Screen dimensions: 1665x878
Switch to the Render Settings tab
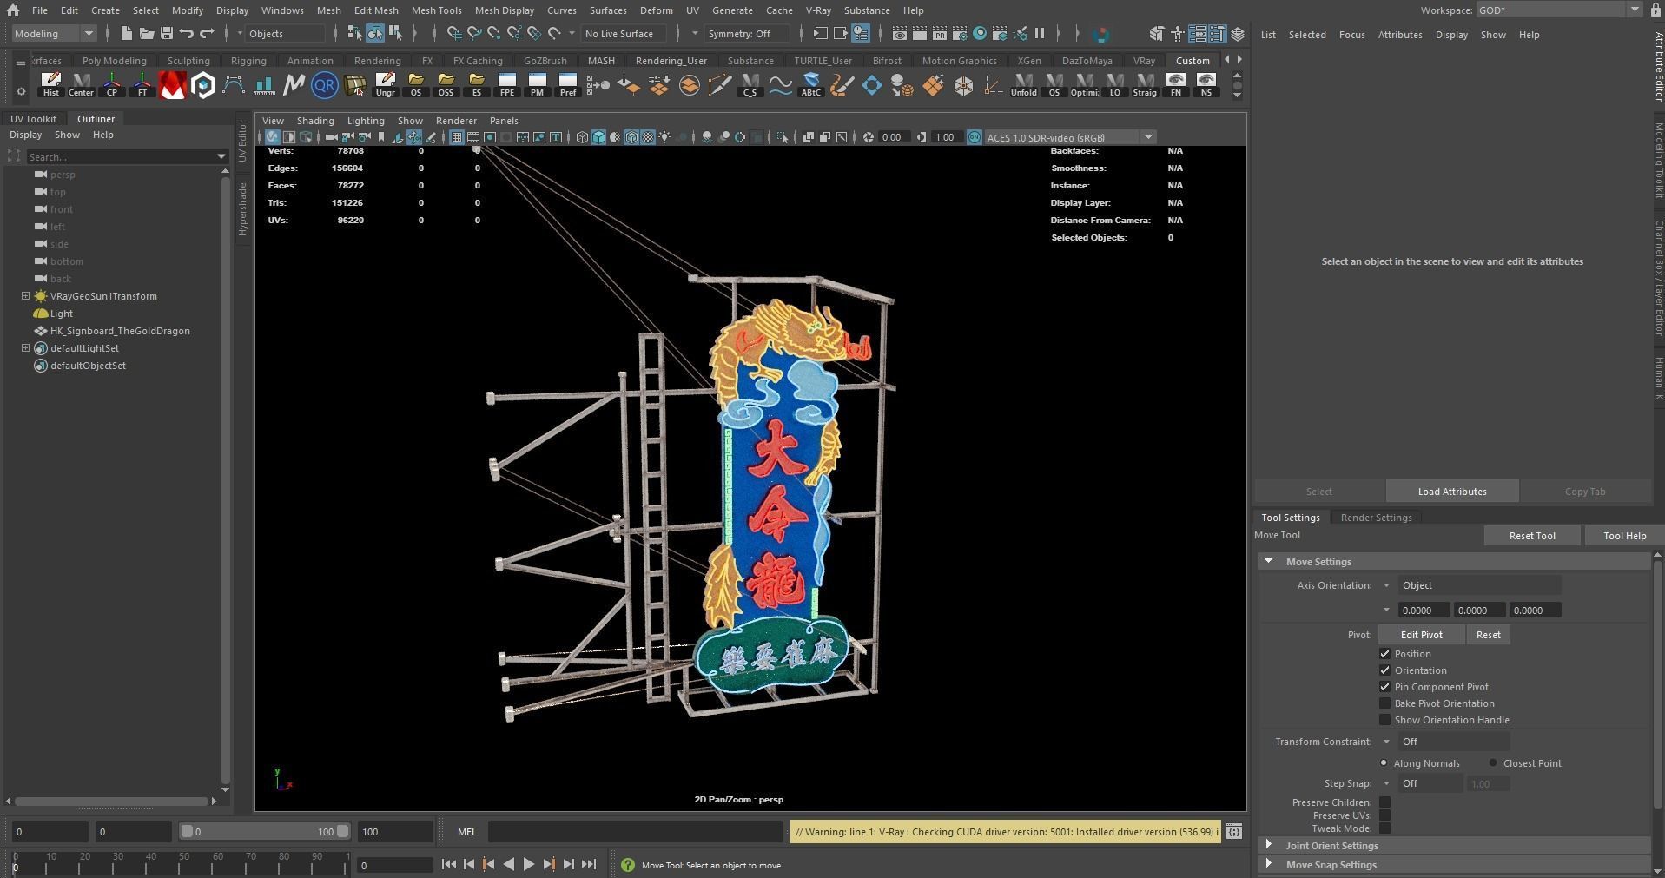point(1376,518)
